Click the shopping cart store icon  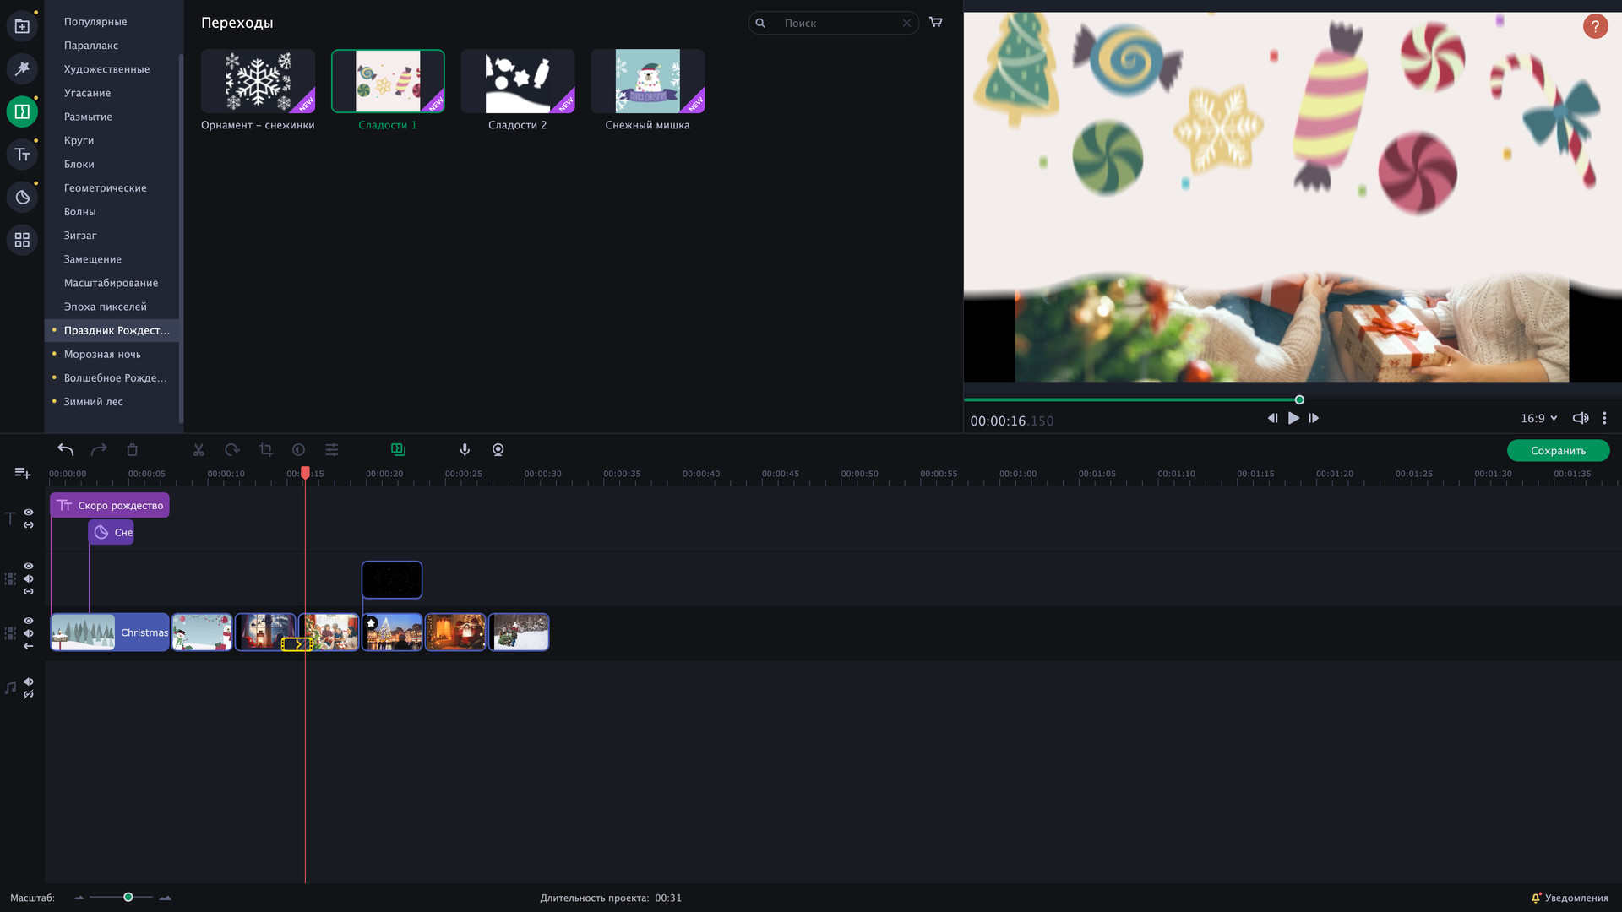(x=935, y=22)
